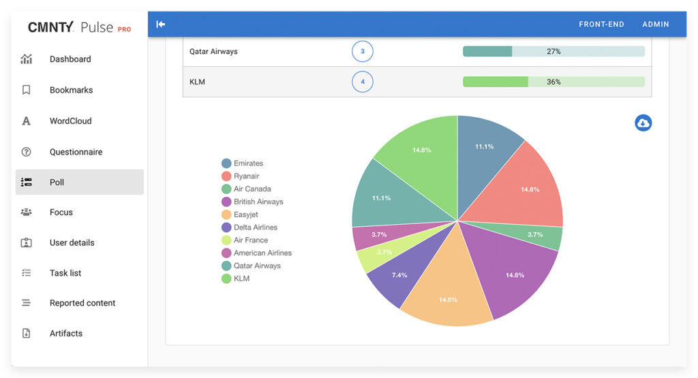Screen dimensions: 698x378
Task: Click the WordCloud letter A icon
Action: click(27, 121)
